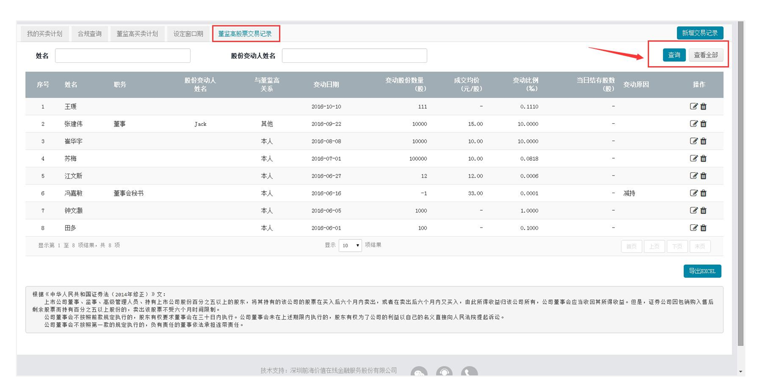Screen dimensions: 764x382
Task: Open the 董监高买卖计划 tab
Action: click(x=137, y=34)
